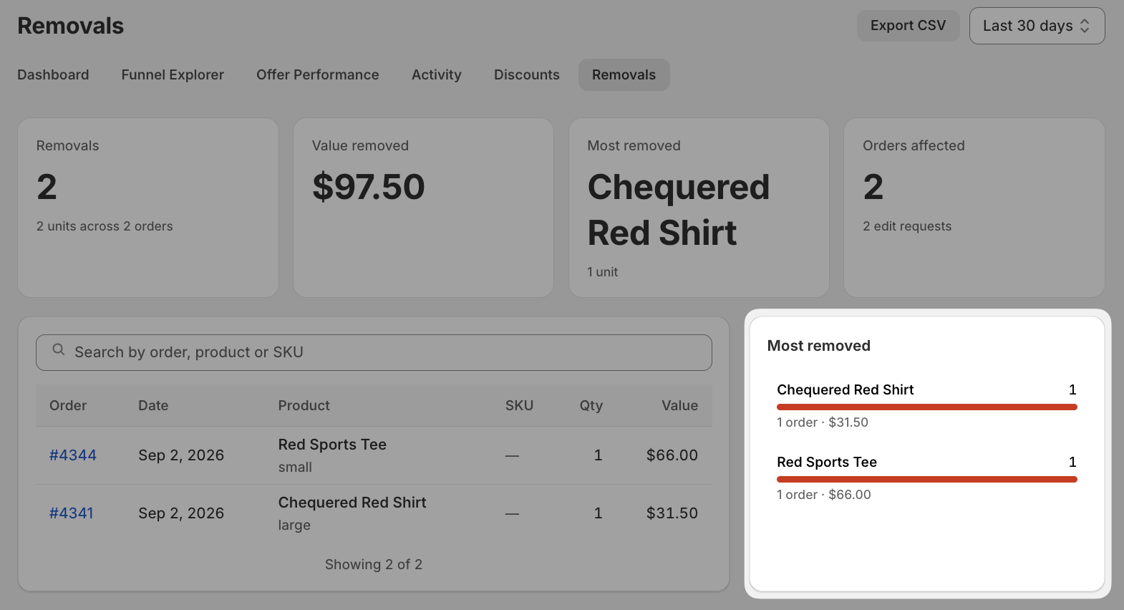Viewport: 1124px width, 610px height.
Task: Open the Last 30 days dropdown
Action: tap(1037, 26)
